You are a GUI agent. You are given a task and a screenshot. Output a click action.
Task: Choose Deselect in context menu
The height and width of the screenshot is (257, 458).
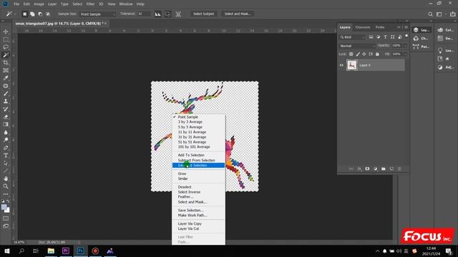185,187
